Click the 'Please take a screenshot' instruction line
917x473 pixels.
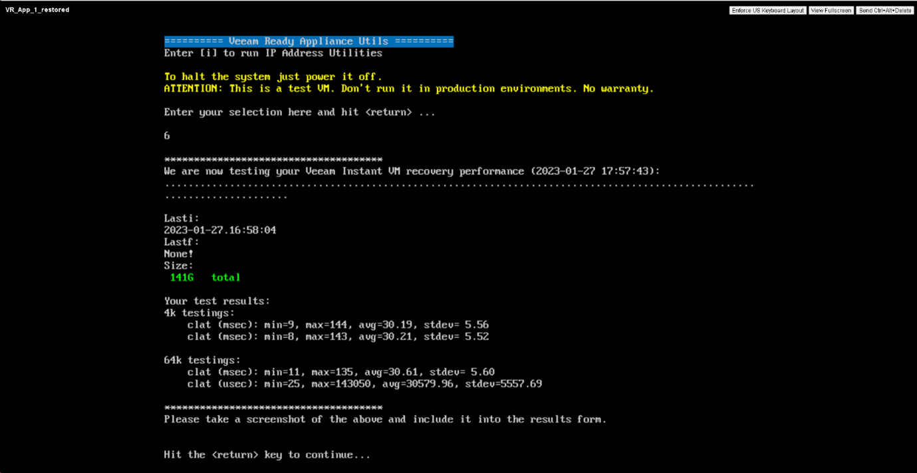385,419
